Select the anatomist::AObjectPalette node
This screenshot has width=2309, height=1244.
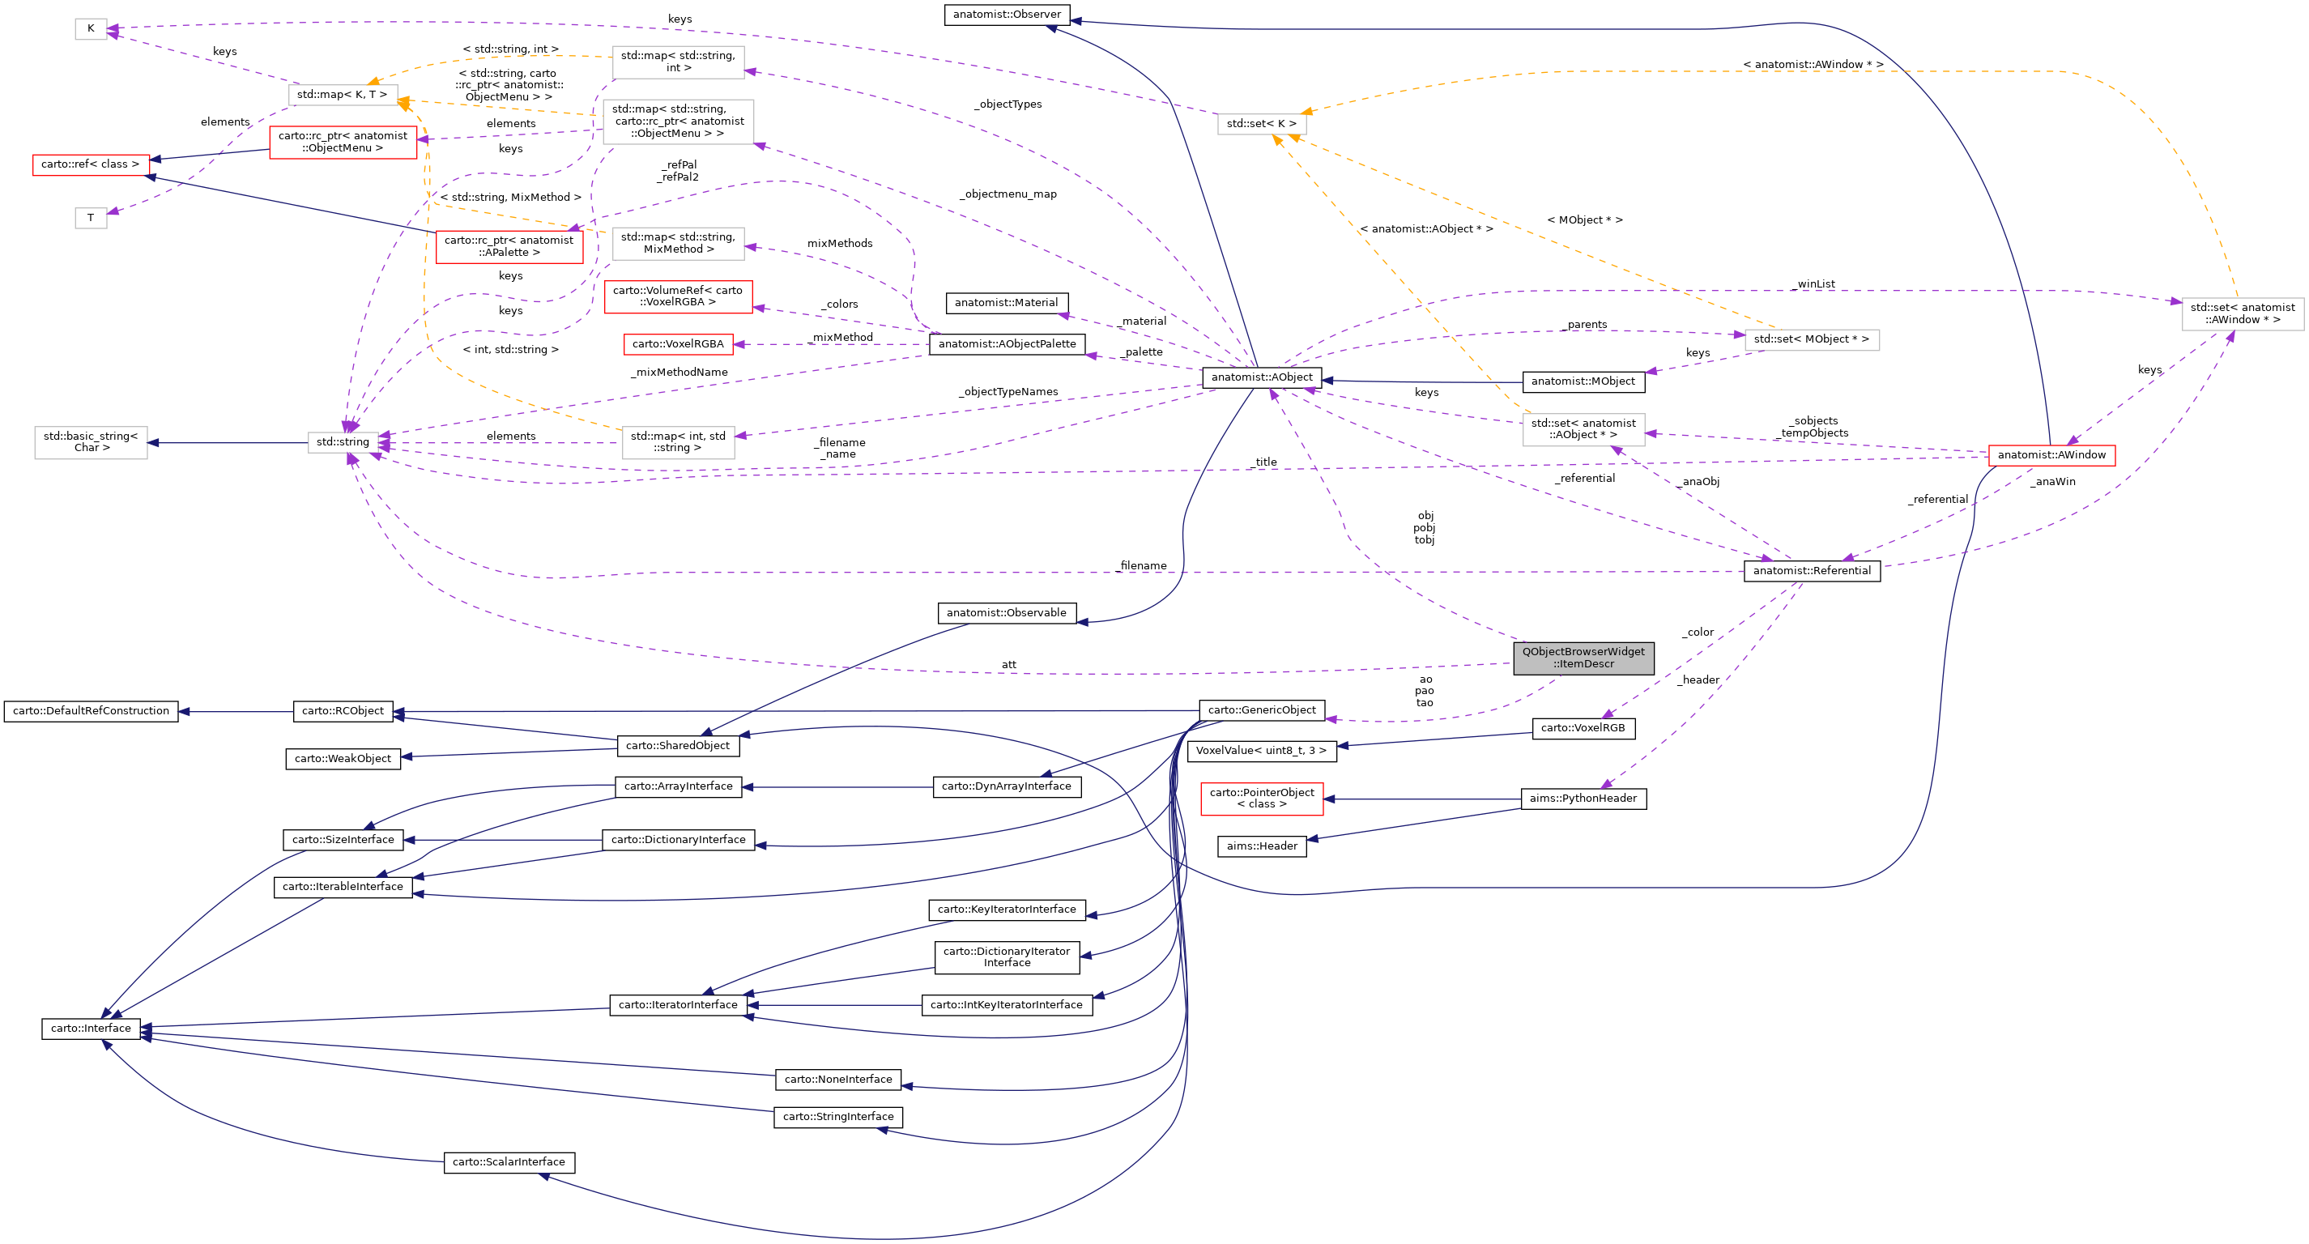click(x=1007, y=344)
